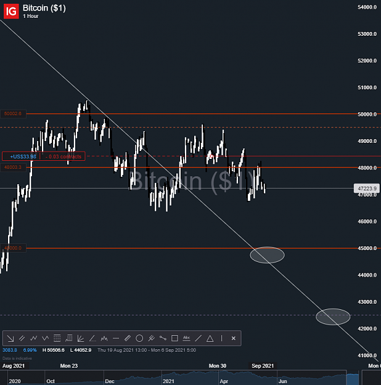Select the circle drawing tool

coord(139,339)
